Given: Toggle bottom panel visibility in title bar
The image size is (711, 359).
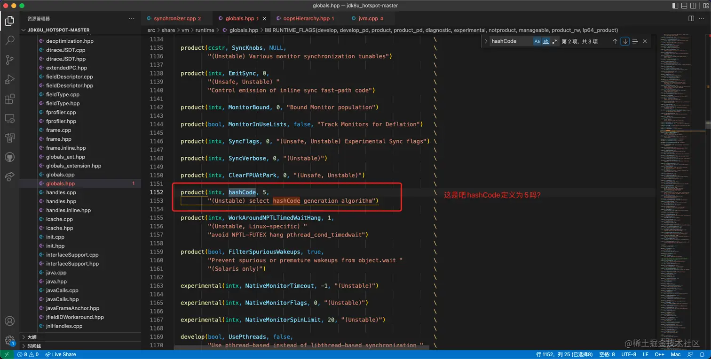Looking at the screenshot, I should pyautogui.click(x=685, y=6).
